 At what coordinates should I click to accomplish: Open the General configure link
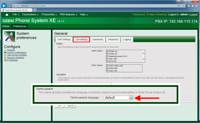point(11,50)
